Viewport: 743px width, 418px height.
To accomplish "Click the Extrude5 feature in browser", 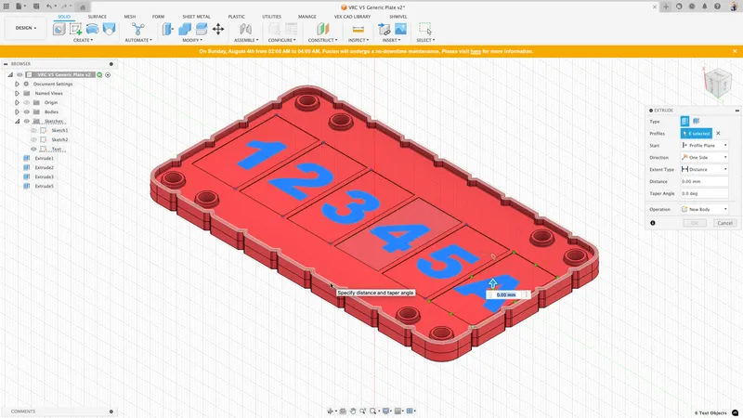I will pos(45,186).
